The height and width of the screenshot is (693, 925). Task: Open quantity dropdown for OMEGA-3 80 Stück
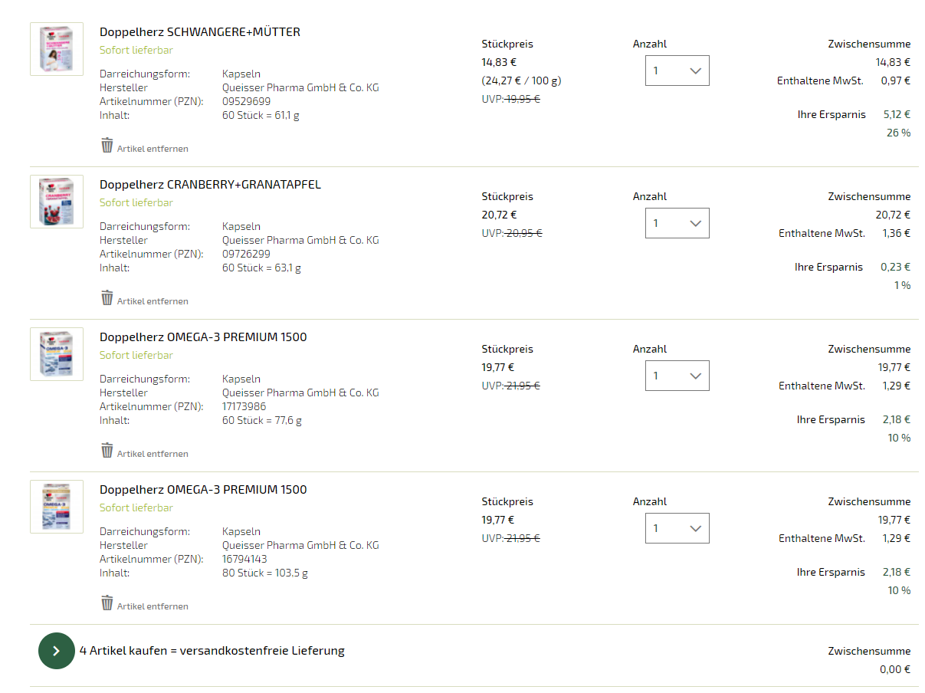(677, 528)
